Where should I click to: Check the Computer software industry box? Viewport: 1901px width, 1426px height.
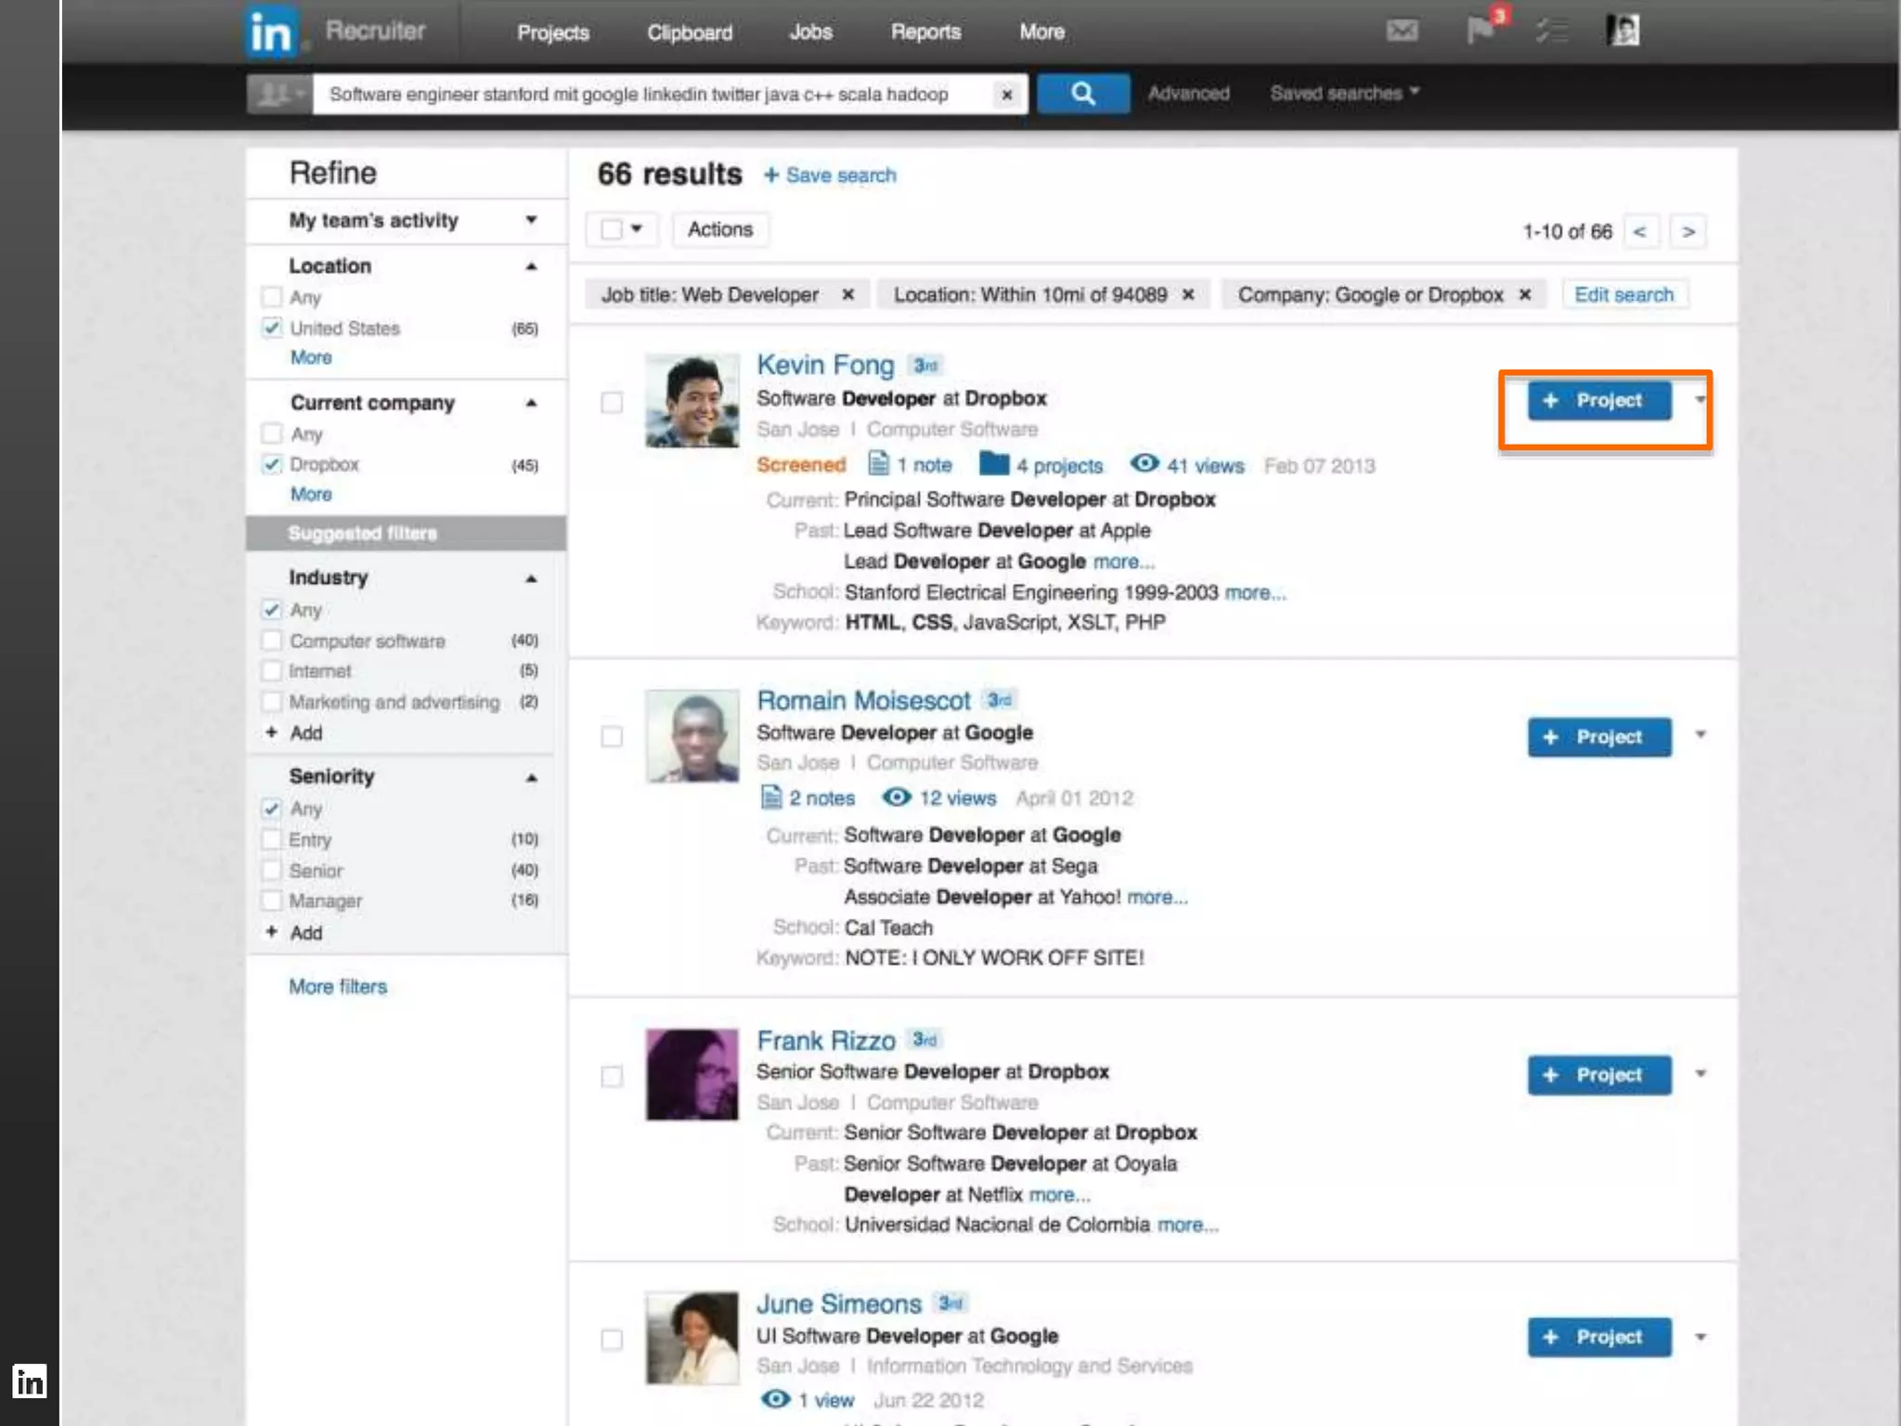tap(272, 641)
